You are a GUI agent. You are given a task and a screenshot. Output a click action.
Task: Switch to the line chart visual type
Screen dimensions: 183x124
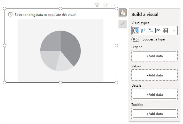(158, 31)
